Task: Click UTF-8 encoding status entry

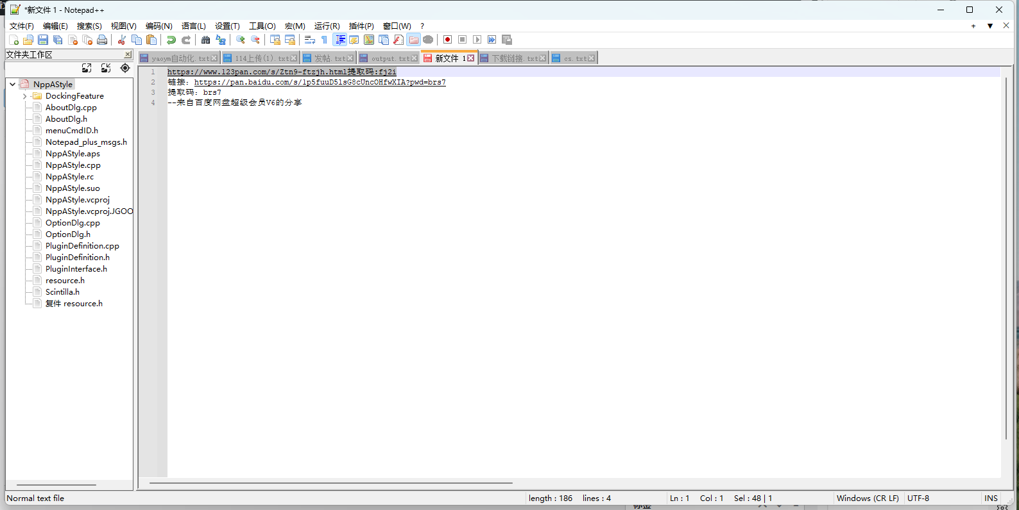Action: click(918, 498)
